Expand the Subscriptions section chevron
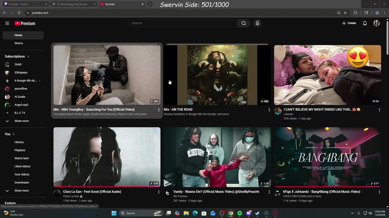The width and height of the screenshot is (389, 218). tap(28, 57)
